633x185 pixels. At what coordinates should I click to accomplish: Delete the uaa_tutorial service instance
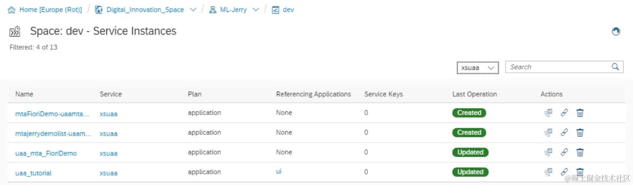click(x=580, y=172)
